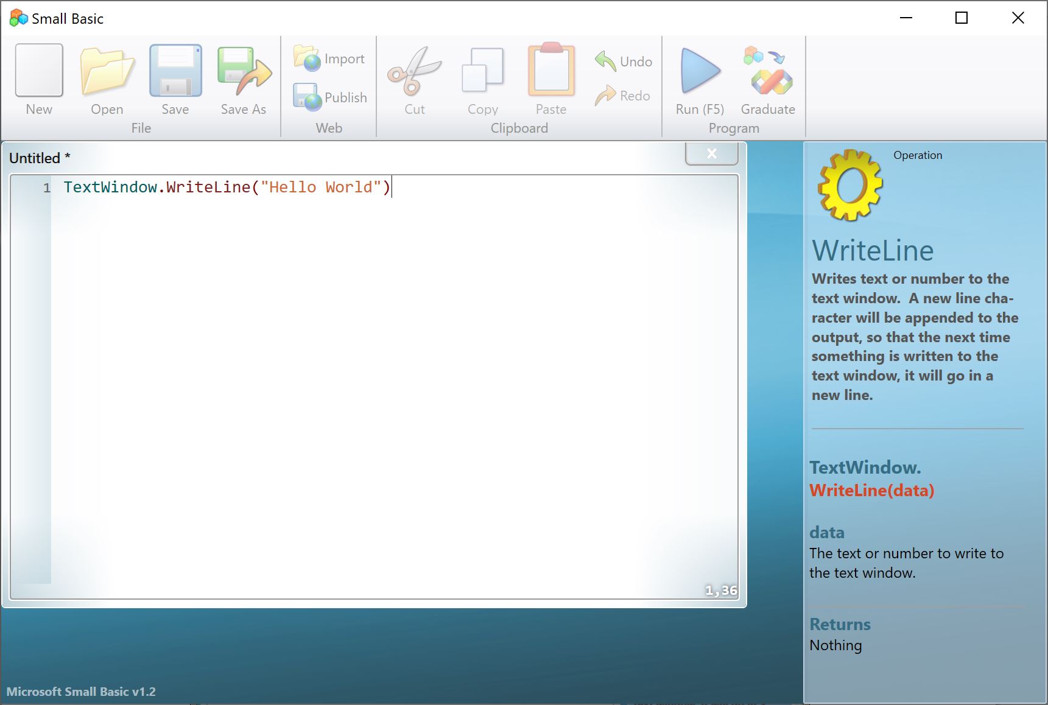The image size is (1048, 705).
Task: Minimize the Small Basic window
Action: point(906,18)
